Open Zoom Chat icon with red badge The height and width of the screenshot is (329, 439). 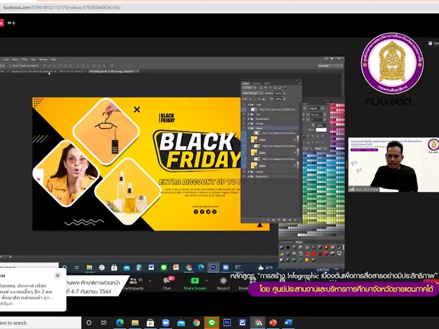coord(166,280)
